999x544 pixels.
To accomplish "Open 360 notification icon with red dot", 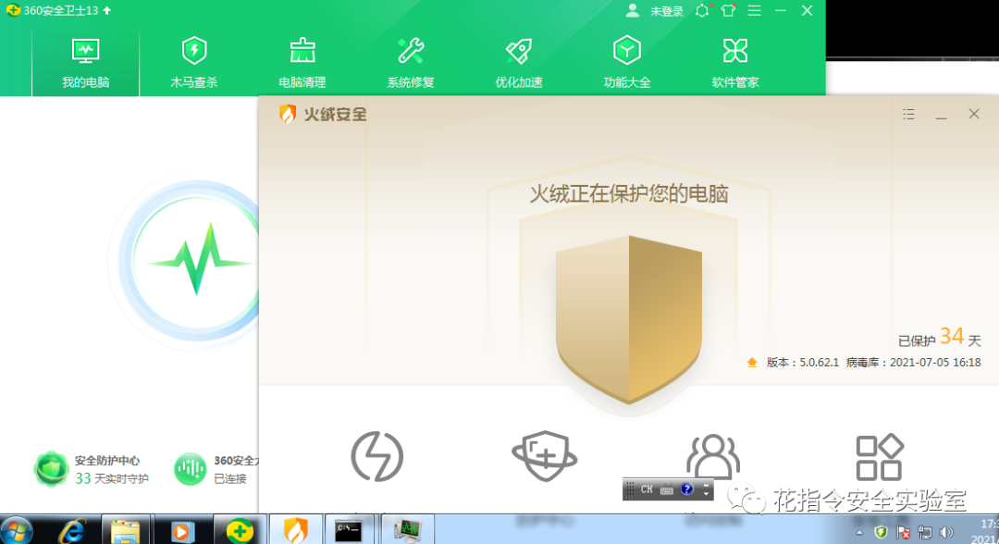I will point(703,10).
